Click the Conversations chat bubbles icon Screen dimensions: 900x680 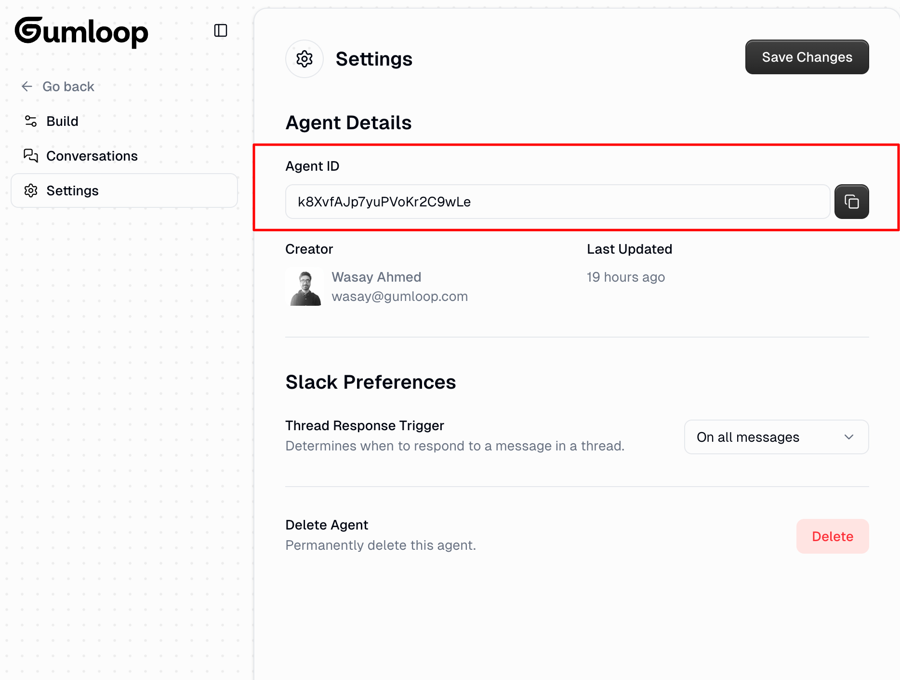[31, 156]
